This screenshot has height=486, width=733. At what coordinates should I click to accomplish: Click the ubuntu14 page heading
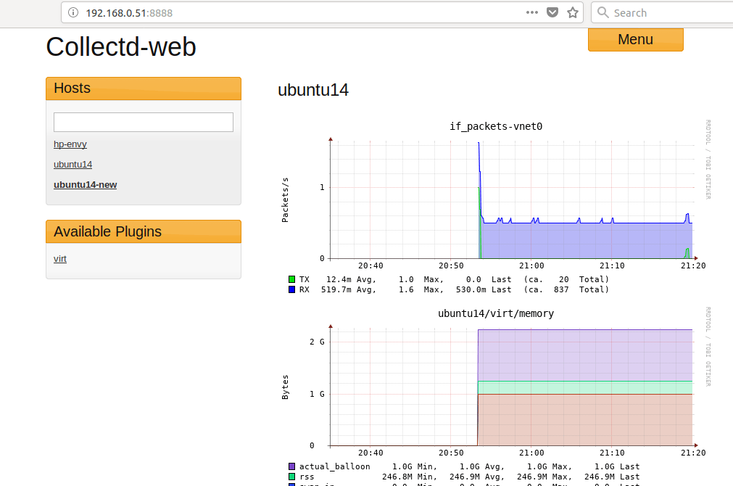click(x=313, y=90)
